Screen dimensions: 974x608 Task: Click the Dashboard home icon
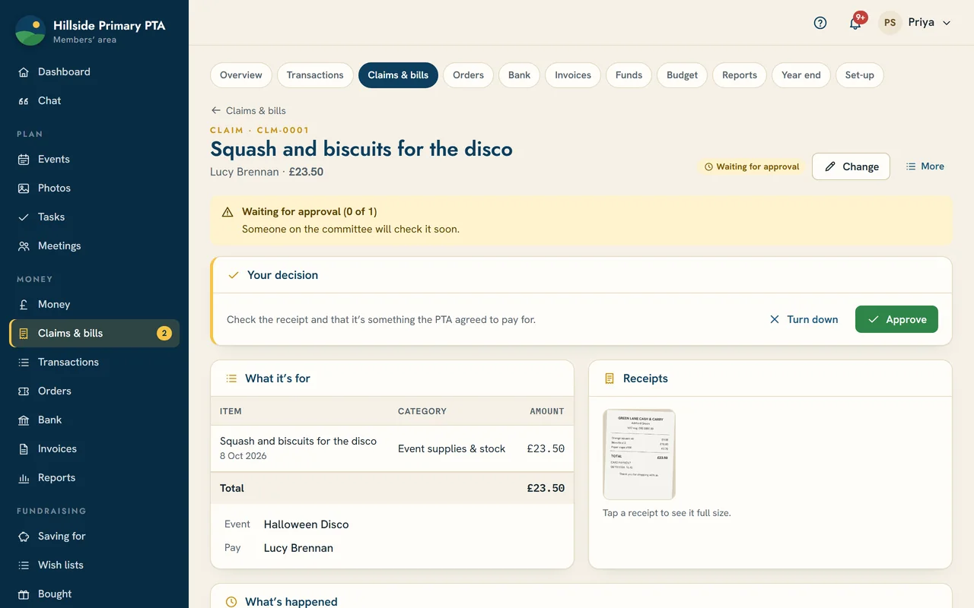pos(24,72)
